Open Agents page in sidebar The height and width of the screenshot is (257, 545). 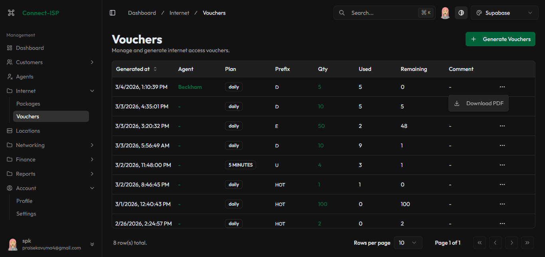click(25, 77)
